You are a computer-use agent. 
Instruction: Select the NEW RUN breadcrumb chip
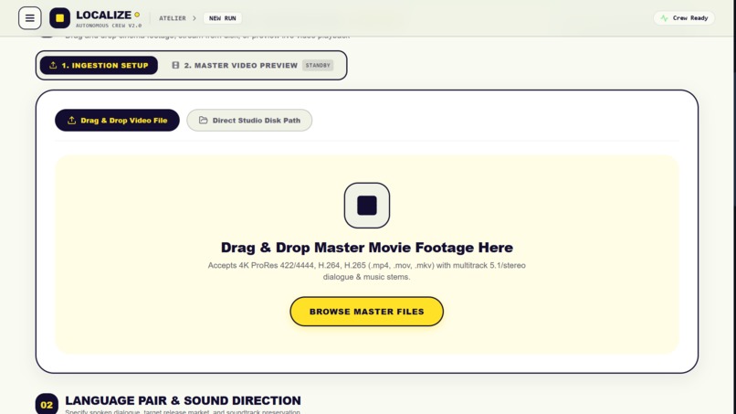tap(223, 18)
